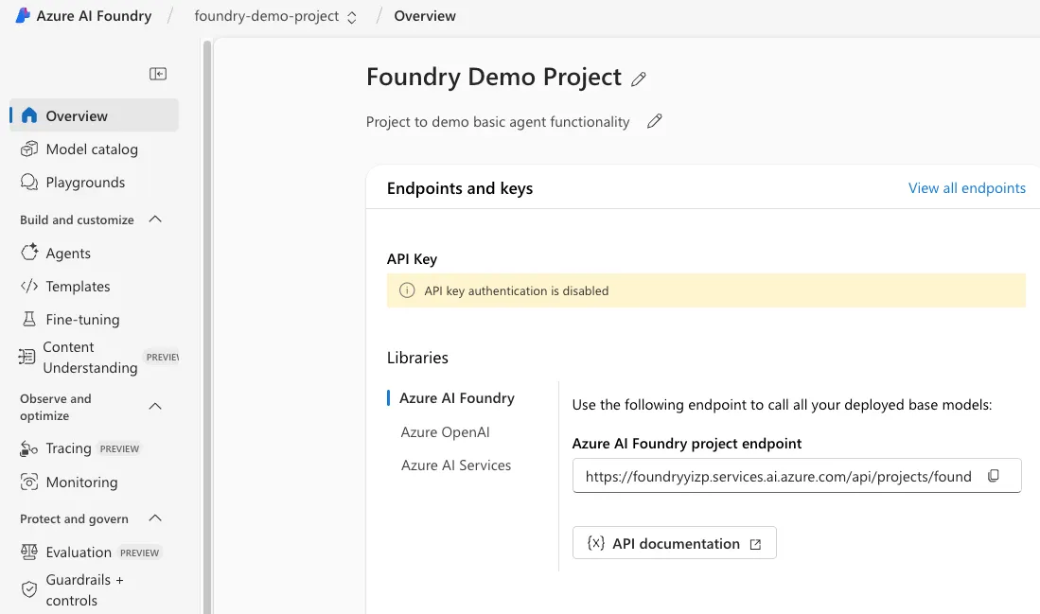Click the Agents sparkle icon in sidebar
The width and height of the screenshot is (1040, 614).
click(29, 254)
